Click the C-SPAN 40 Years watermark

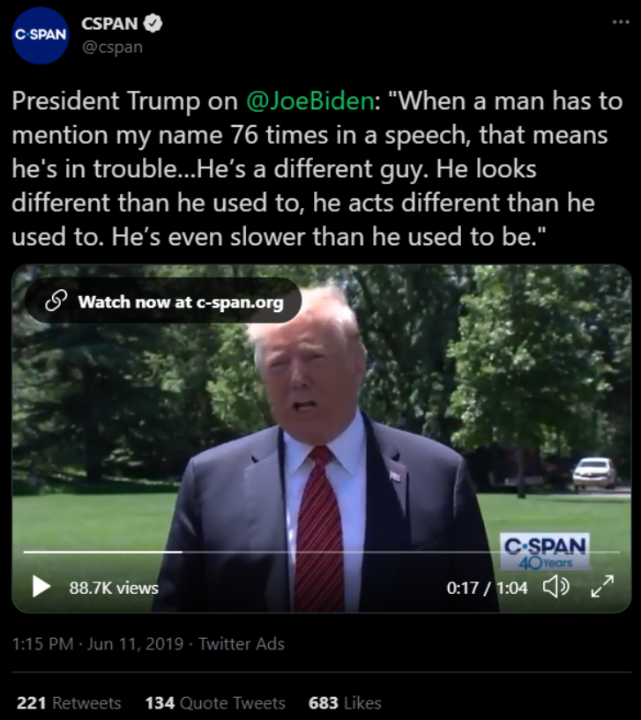(x=545, y=552)
